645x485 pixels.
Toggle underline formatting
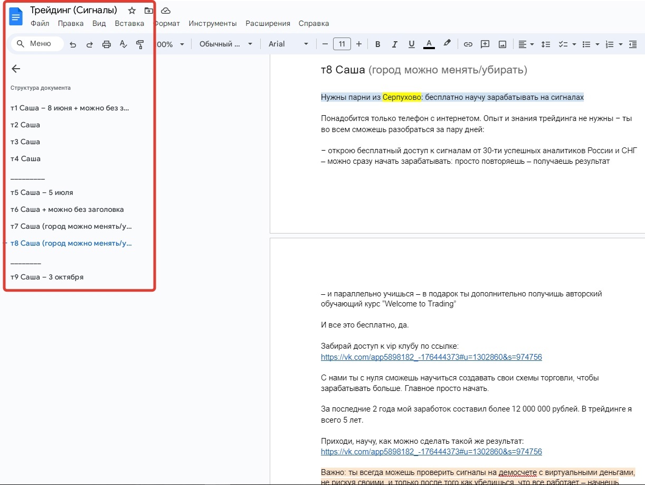click(x=411, y=44)
